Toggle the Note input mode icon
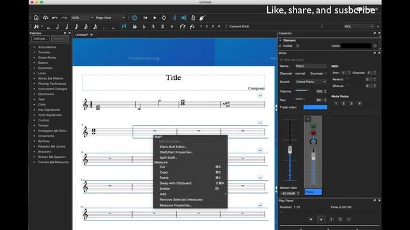 pyautogui.click(x=37, y=26)
